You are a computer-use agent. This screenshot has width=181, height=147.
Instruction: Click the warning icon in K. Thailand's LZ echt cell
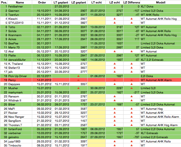coord(115,64)
